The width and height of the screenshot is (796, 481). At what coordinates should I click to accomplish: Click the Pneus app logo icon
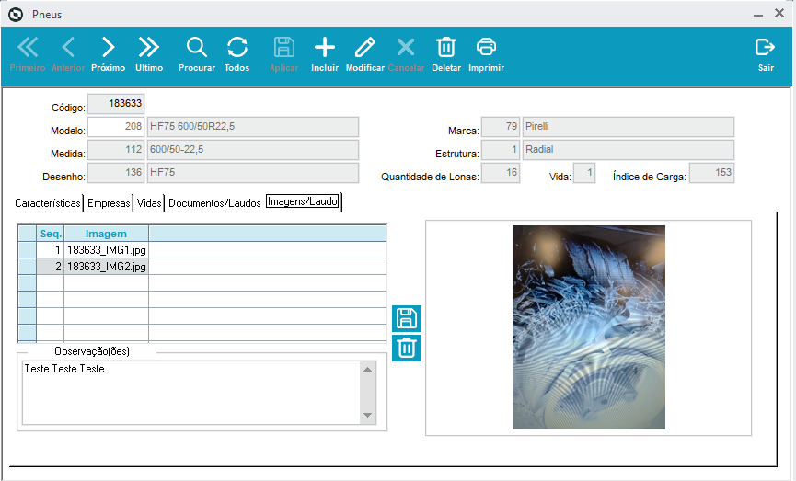click(16, 15)
